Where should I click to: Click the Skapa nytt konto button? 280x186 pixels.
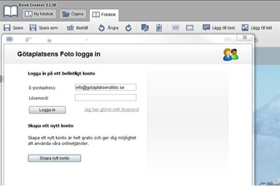coord(54,158)
